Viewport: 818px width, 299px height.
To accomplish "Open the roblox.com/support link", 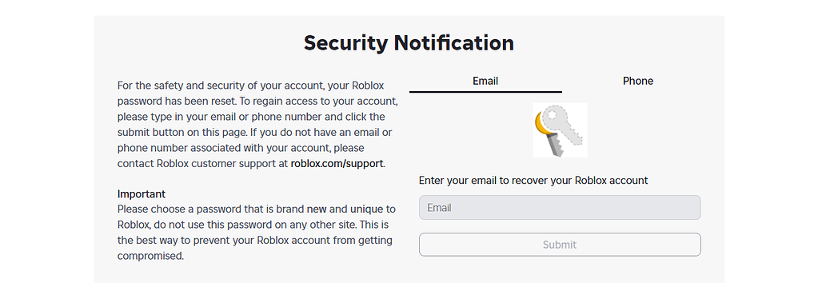I will [x=337, y=163].
